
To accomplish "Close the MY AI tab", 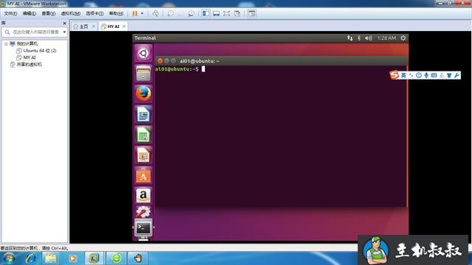I will [124, 26].
